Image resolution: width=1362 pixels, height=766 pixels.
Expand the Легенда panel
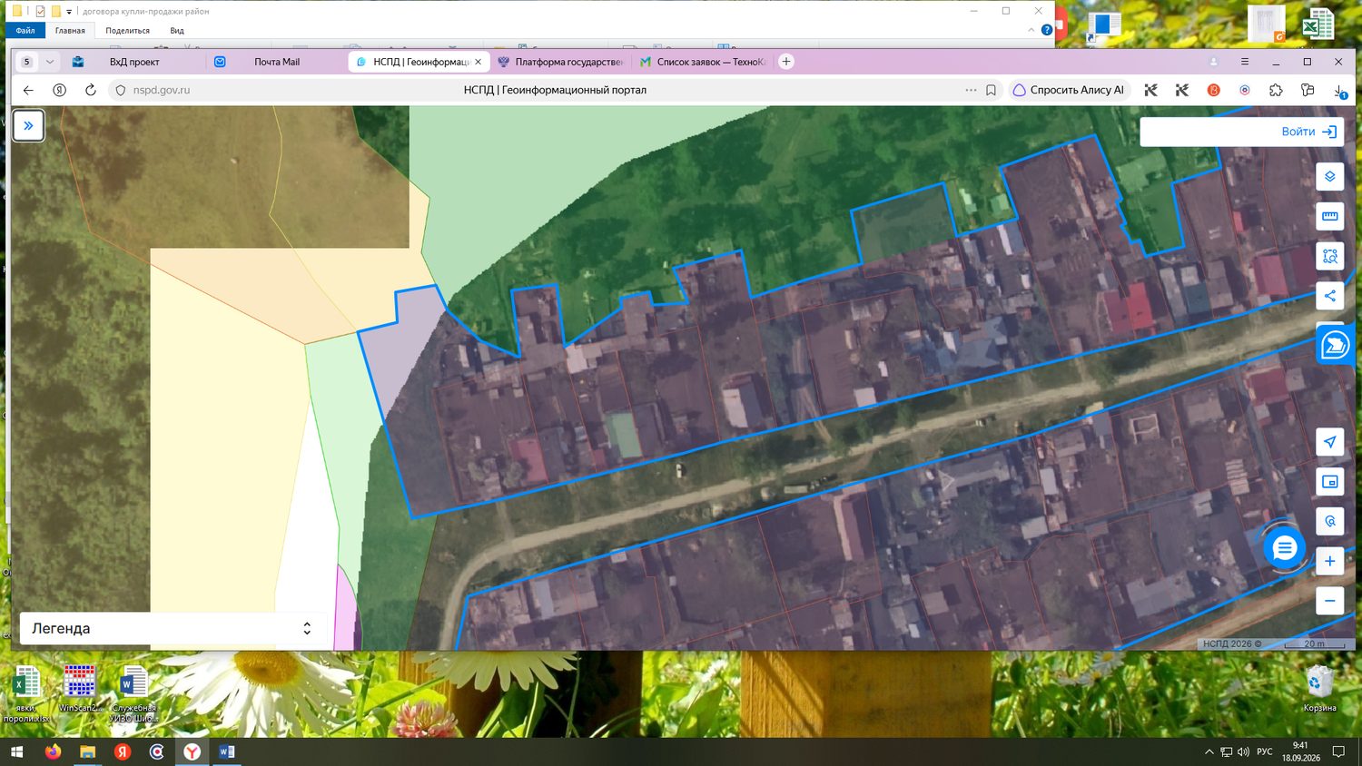(x=173, y=628)
